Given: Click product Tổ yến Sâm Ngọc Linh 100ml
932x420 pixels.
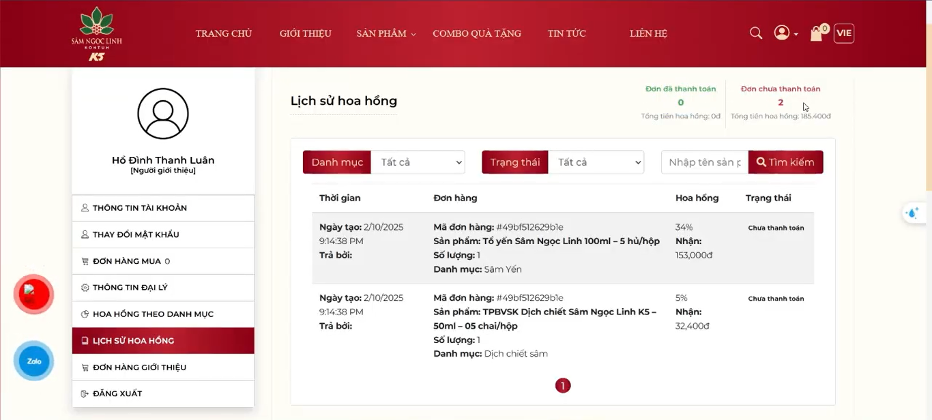Looking at the screenshot, I should 571,241.
